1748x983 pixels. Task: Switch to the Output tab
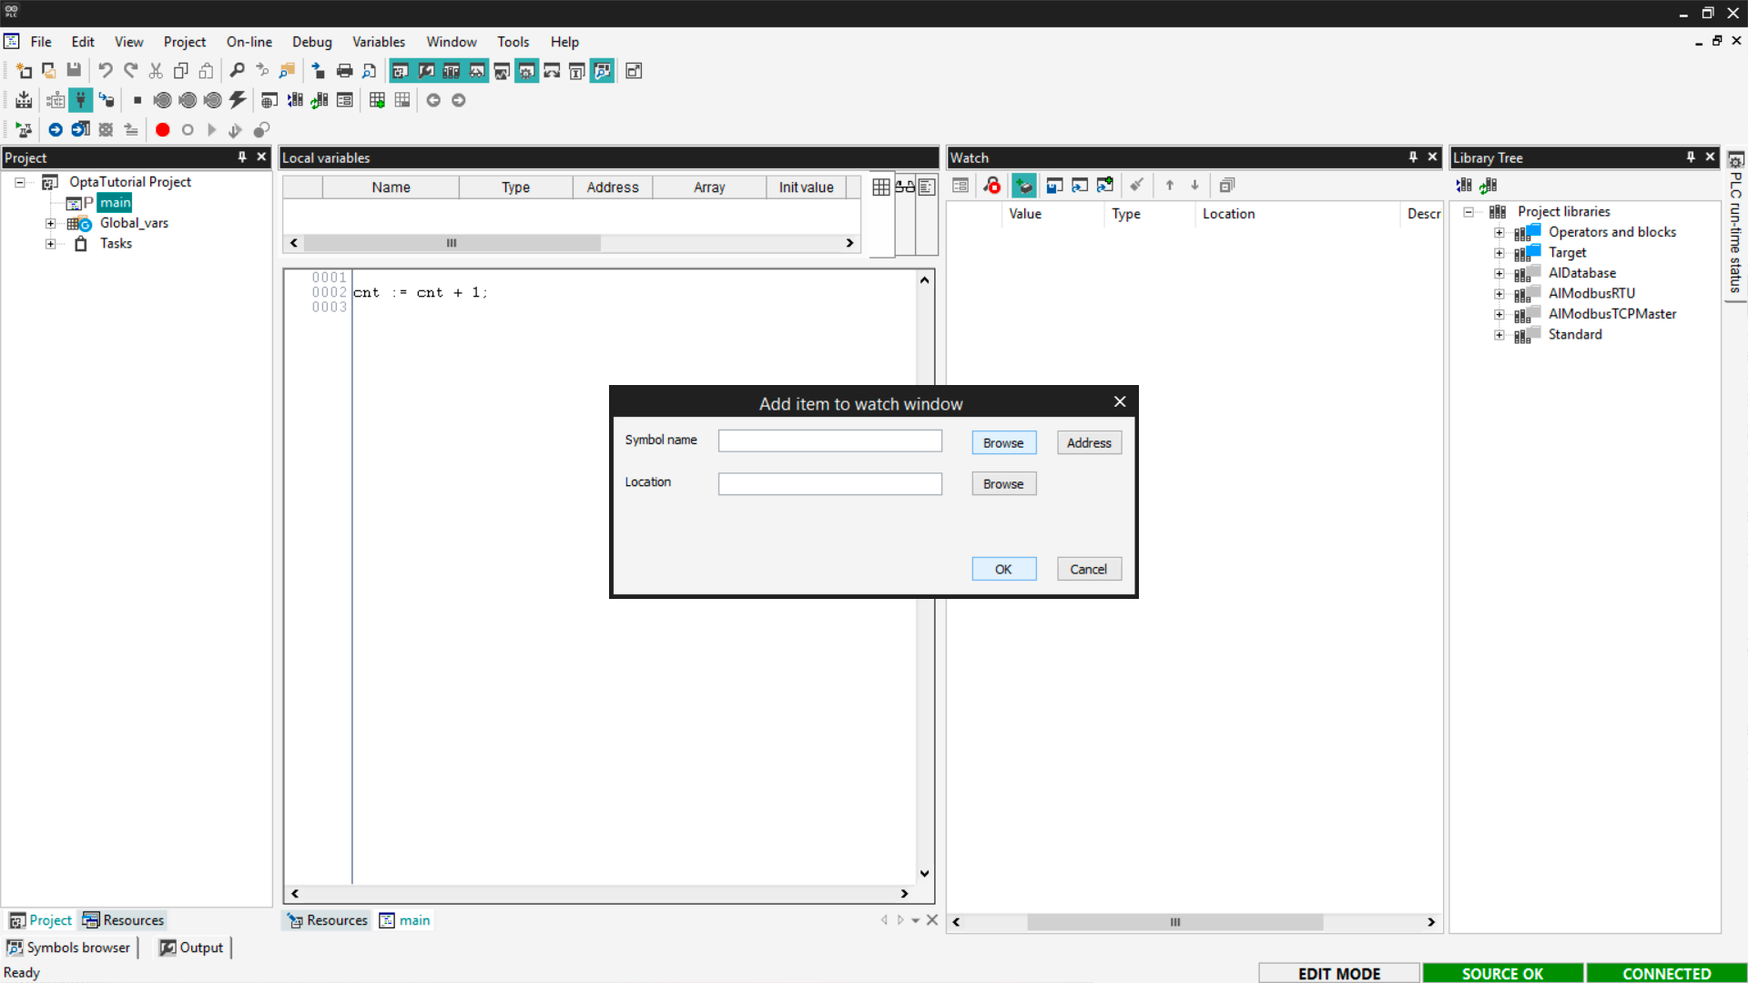[x=192, y=948]
